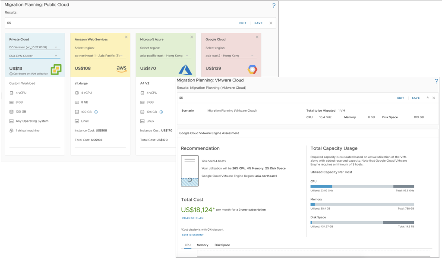Click the AWS logo icon
The height and width of the screenshot is (260, 442).
pos(121,69)
